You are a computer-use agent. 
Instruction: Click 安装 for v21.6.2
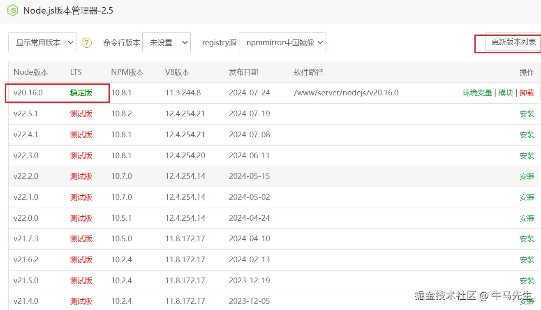click(x=527, y=260)
